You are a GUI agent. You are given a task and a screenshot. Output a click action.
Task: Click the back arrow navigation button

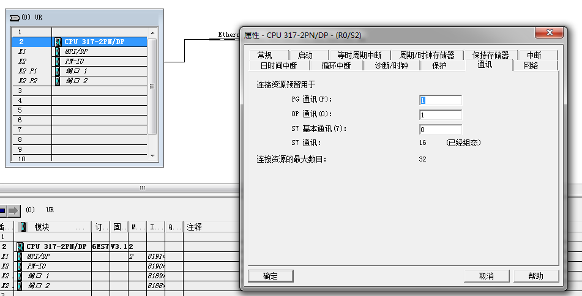pos(2,211)
